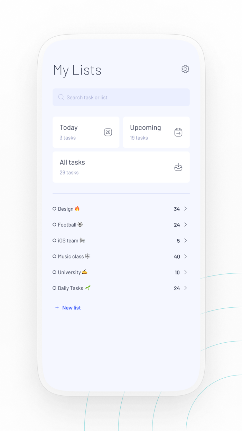Image resolution: width=242 pixels, height=431 pixels.
Task: Open settings via the gear icon
Action: click(185, 69)
